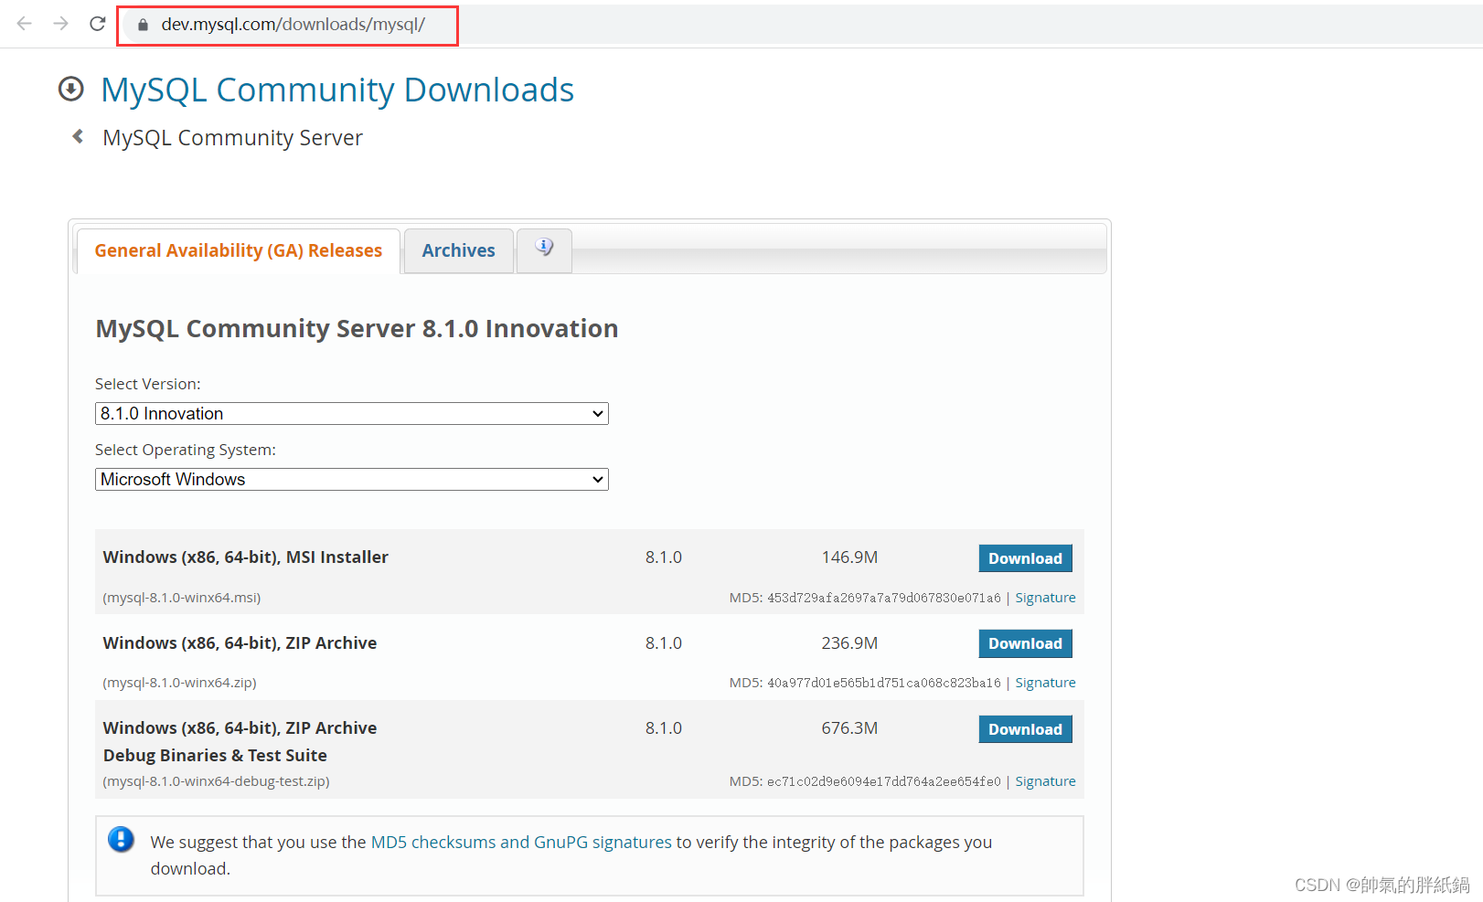Click the '(mysql-8.1.0-winx64-debug-test.zip)' file name
Viewport: 1483px width, 902px height.
216,781
